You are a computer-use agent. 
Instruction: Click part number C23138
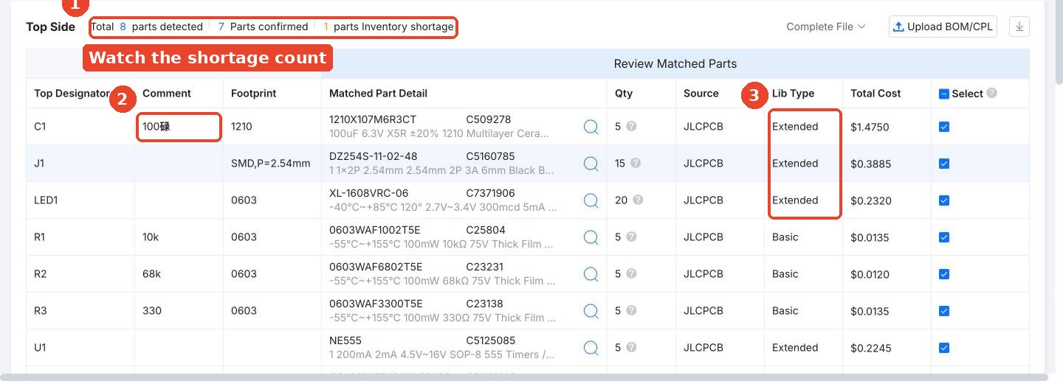point(484,304)
